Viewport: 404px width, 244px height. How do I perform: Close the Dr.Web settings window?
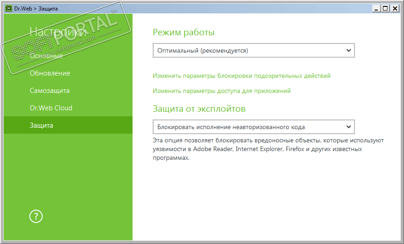pos(394,9)
